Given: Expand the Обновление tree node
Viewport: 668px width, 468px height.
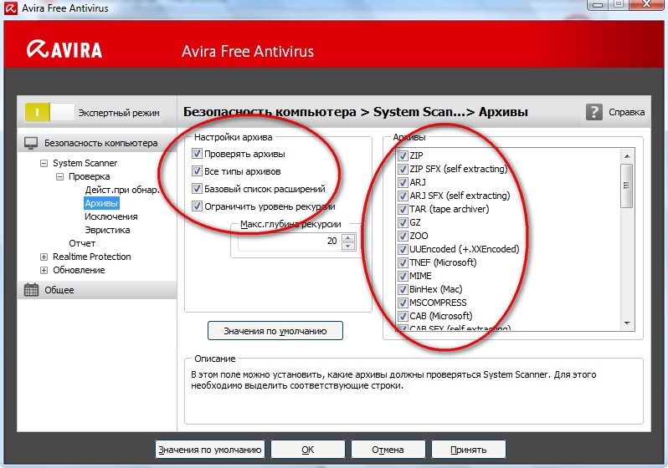Looking at the screenshot, I should click(44, 270).
